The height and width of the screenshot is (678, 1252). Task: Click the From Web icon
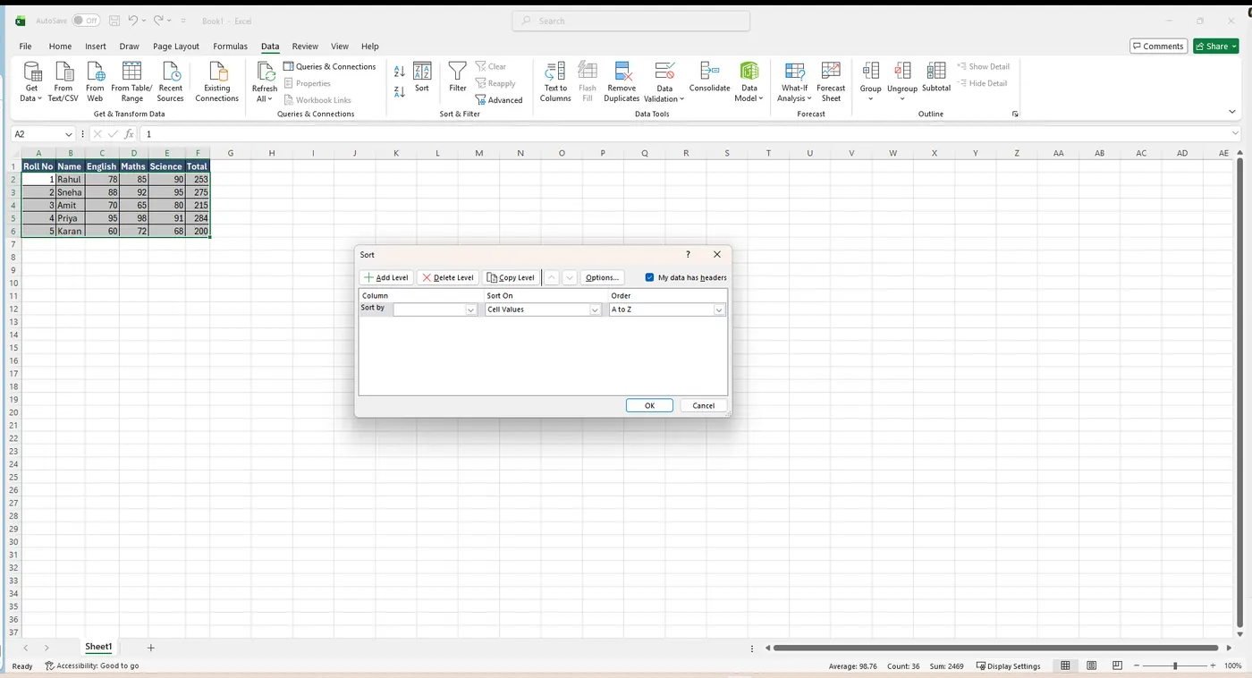(95, 81)
